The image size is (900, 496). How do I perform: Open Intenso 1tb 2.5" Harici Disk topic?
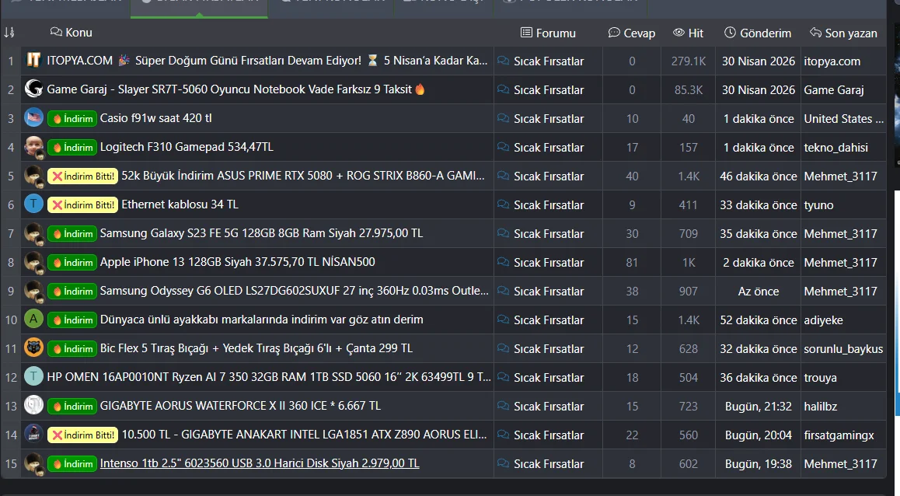(x=260, y=463)
